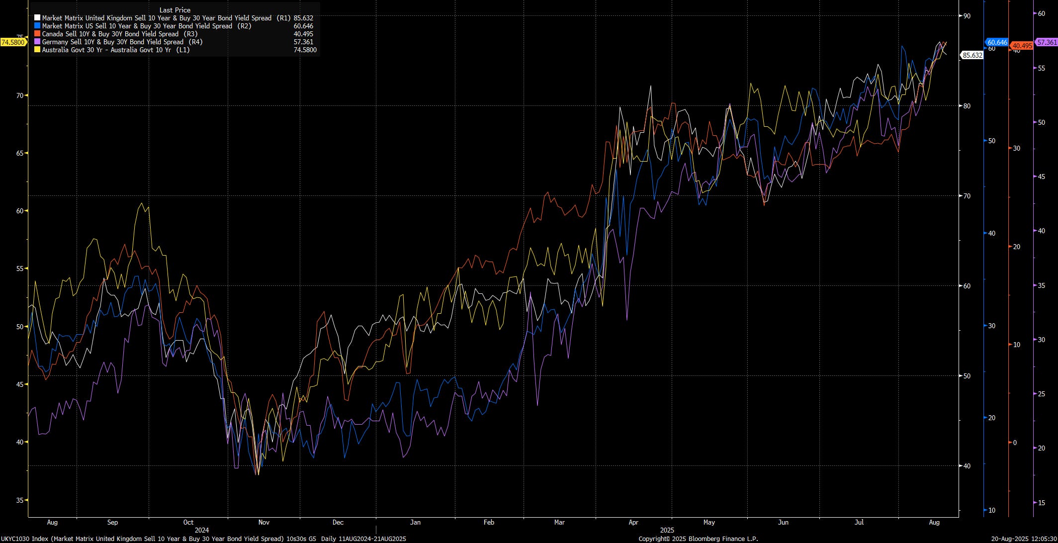Expand the Last Price legend panel
This screenshot has height=543, width=1058.
[x=174, y=10]
